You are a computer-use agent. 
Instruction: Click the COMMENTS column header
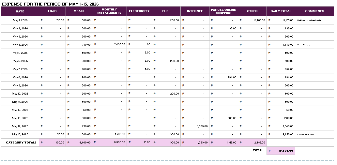(x=314, y=11)
